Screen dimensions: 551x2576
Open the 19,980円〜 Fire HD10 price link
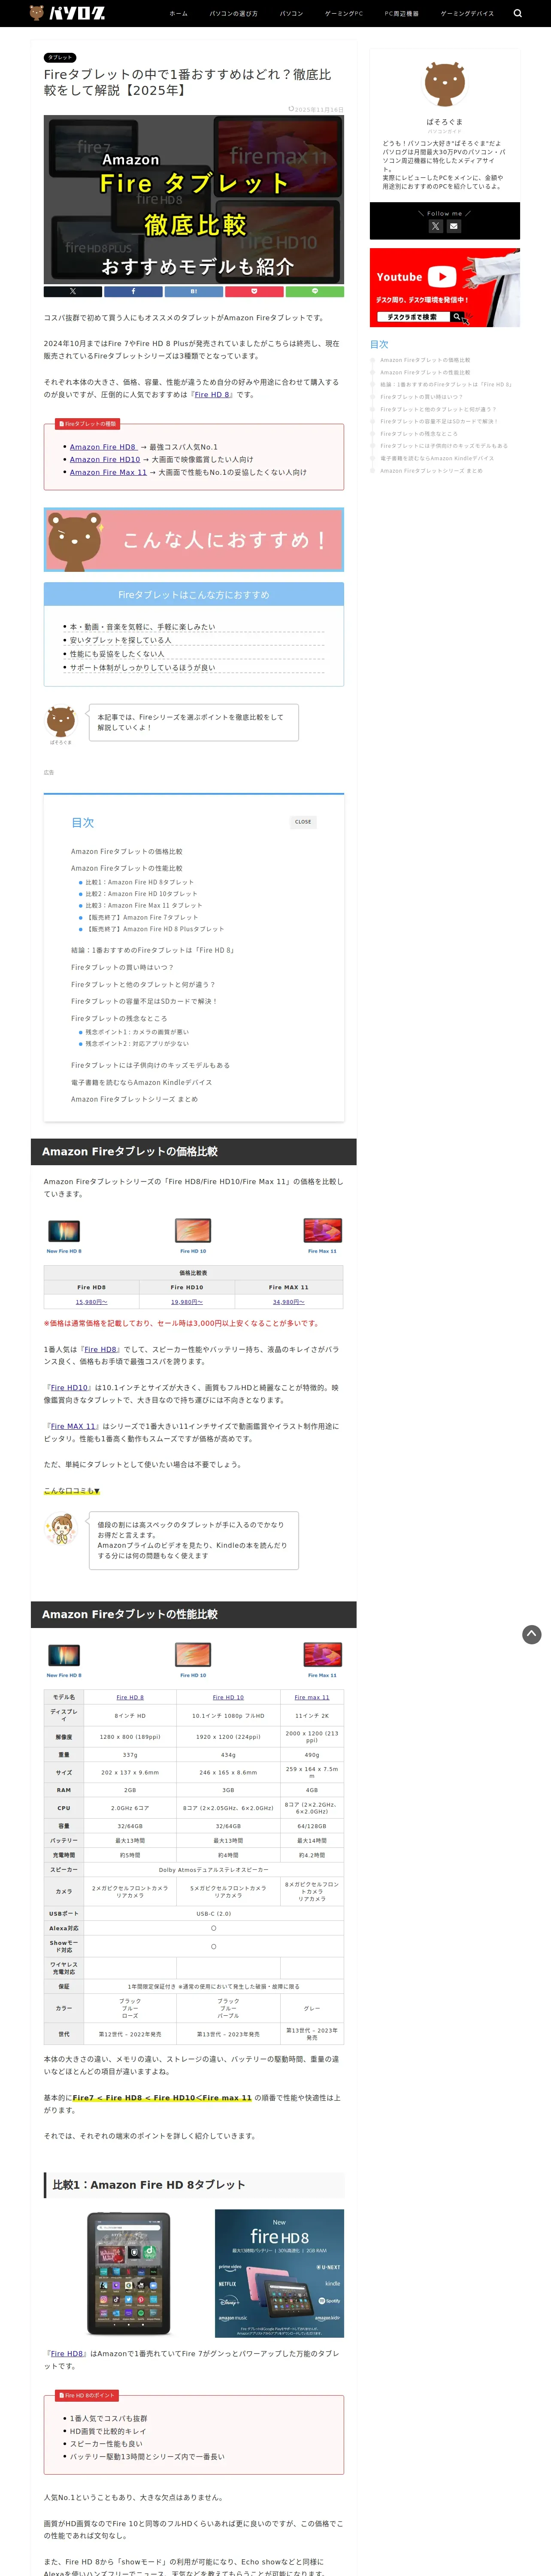click(187, 1302)
